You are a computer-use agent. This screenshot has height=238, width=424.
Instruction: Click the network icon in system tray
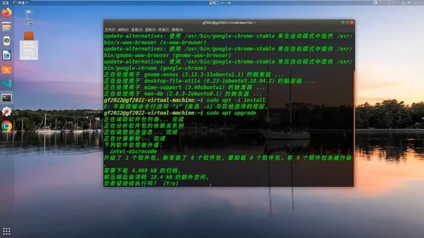pyautogui.click(x=403, y=3)
